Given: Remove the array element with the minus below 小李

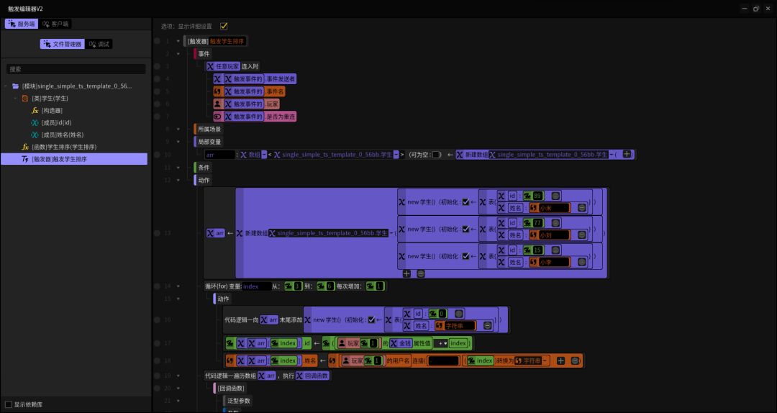Looking at the screenshot, I should (421, 273).
